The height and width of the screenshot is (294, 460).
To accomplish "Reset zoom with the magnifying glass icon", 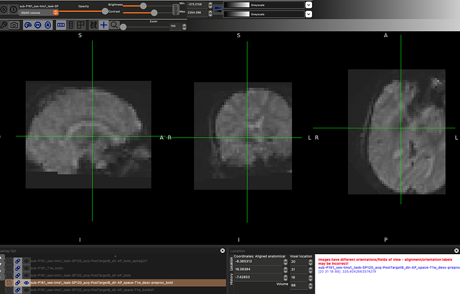I will coord(114,25).
